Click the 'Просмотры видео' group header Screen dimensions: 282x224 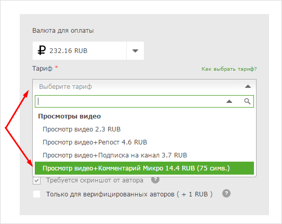70,116
